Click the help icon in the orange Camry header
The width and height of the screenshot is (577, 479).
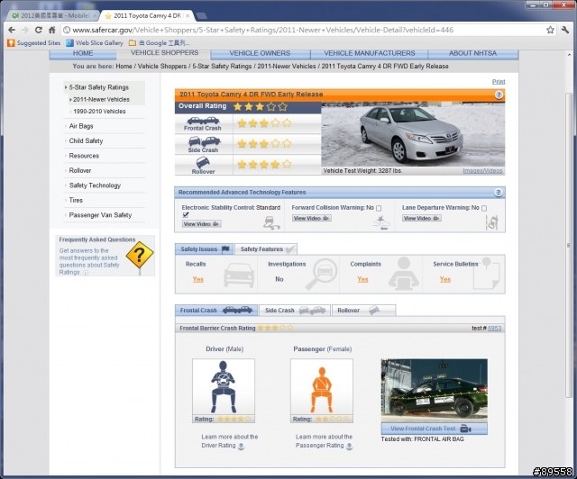click(499, 95)
